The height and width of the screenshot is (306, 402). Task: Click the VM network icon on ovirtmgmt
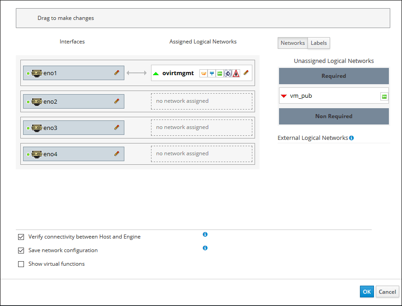pos(219,73)
